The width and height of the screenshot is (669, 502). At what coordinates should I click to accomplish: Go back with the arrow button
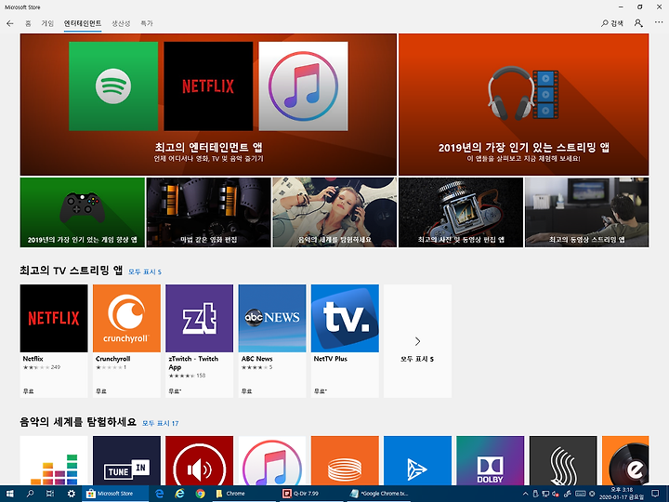click(x=10, y=23)
